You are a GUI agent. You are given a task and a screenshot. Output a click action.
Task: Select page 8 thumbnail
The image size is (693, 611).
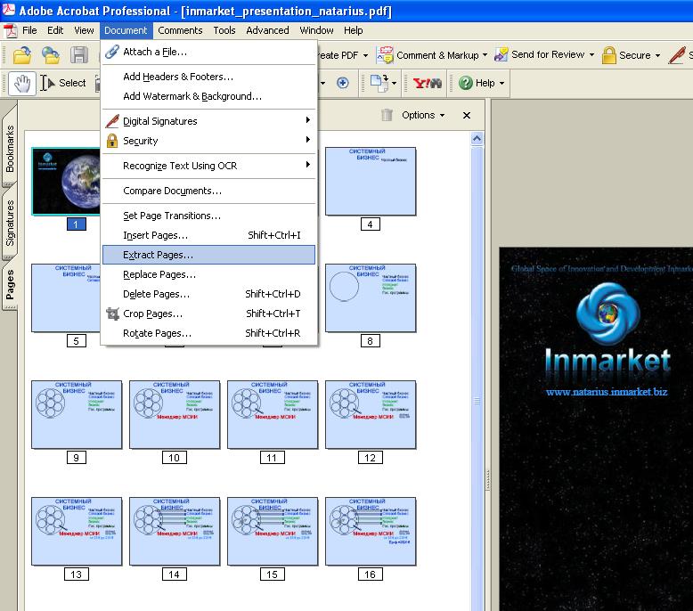[x=371, y=298]
